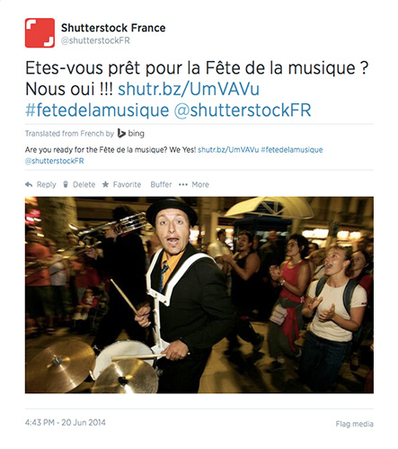Select #fetedelamusique hashtag in translated text
The width and height of the screenshot is (398, 449).
[x=292, y=150]
